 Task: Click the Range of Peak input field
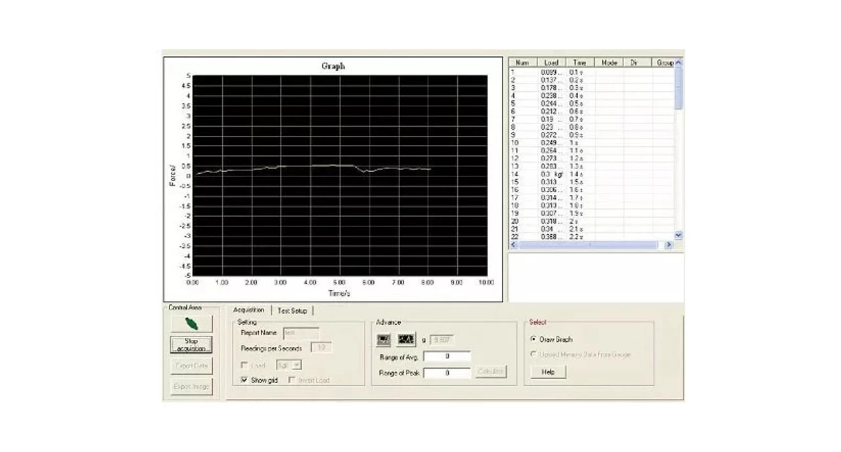tap(447, 373)
